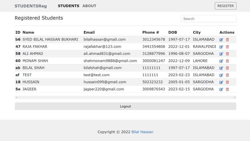Image resolution: width=250 pixels, height=141 pixels.
Task: Click DOB 1996-08-07
Action: 179,54
